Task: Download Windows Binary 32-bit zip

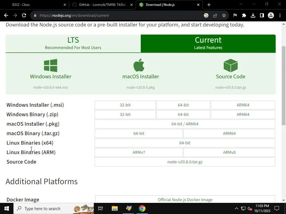Action: (x=125, y=115)
